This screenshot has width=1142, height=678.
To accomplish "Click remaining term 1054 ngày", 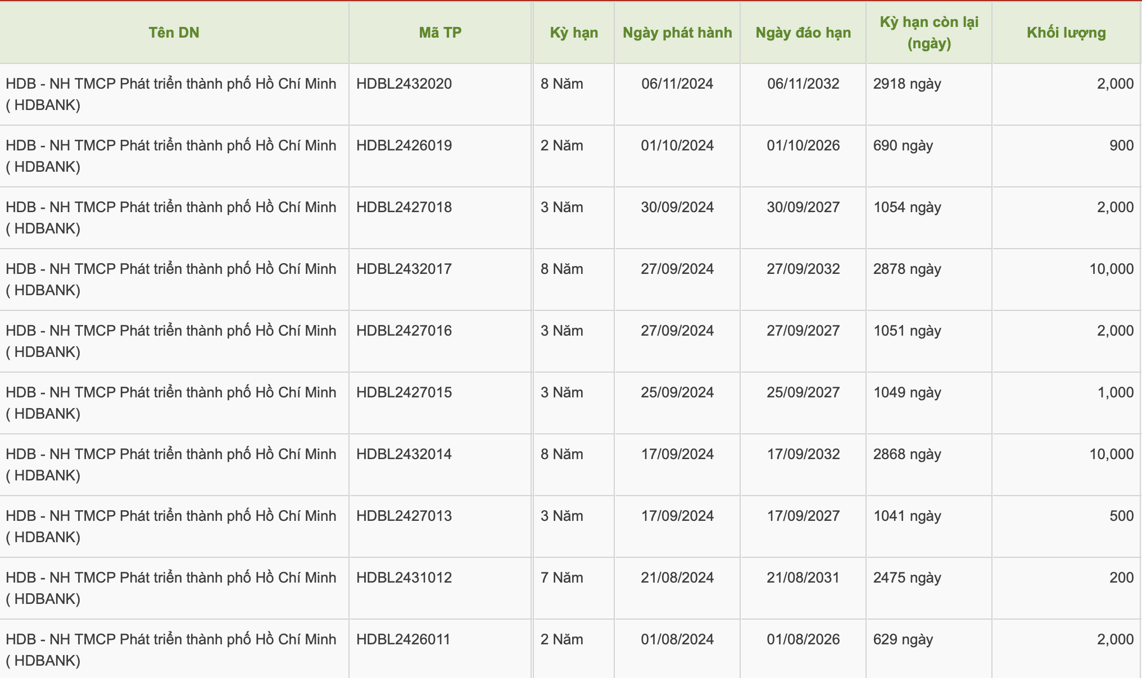I will tap(907, 208).
